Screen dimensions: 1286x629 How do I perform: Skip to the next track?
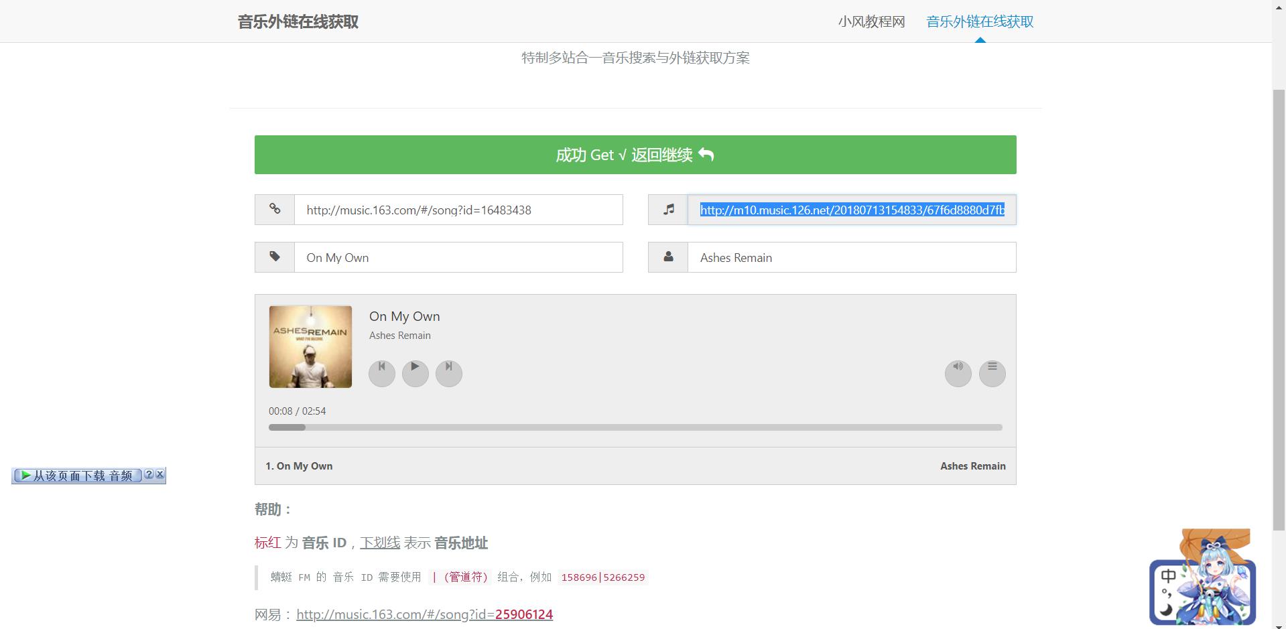(448, 373)
